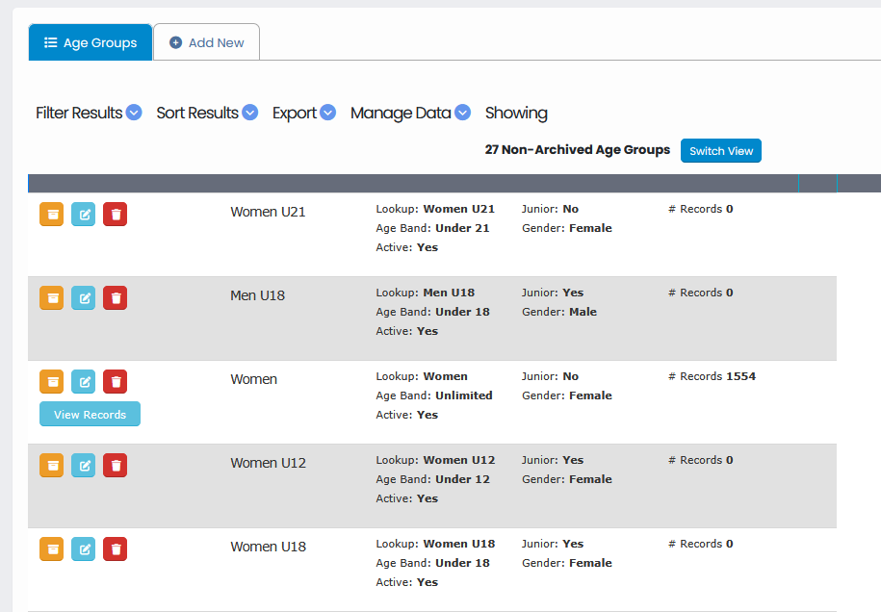Edit the Women U21 age group

[x=83, y=214]
